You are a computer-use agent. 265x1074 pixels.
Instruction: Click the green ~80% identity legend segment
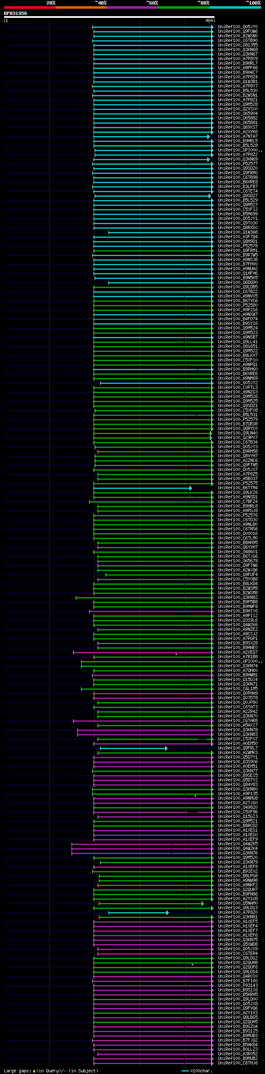click(183, 7)
